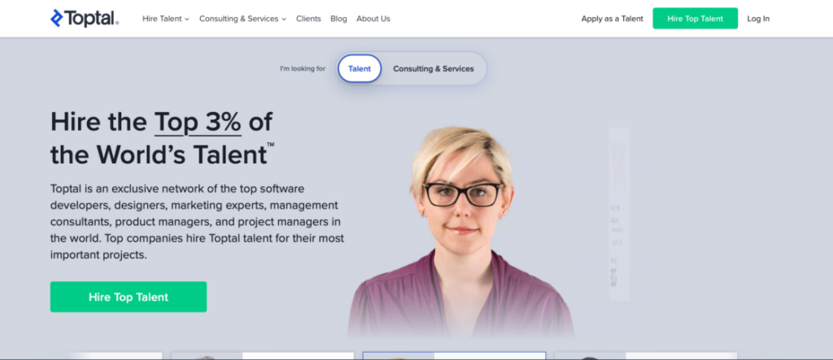Screen dimensions: 833x360
Task: Click the portrait of the blonde woman
Action: click(x=460, y=232)
